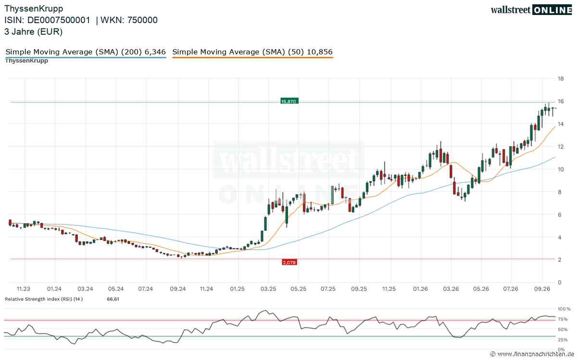The height and width of the screenshot is (361, 577).
Task: Click the price axis label 10
Action: 560,169
